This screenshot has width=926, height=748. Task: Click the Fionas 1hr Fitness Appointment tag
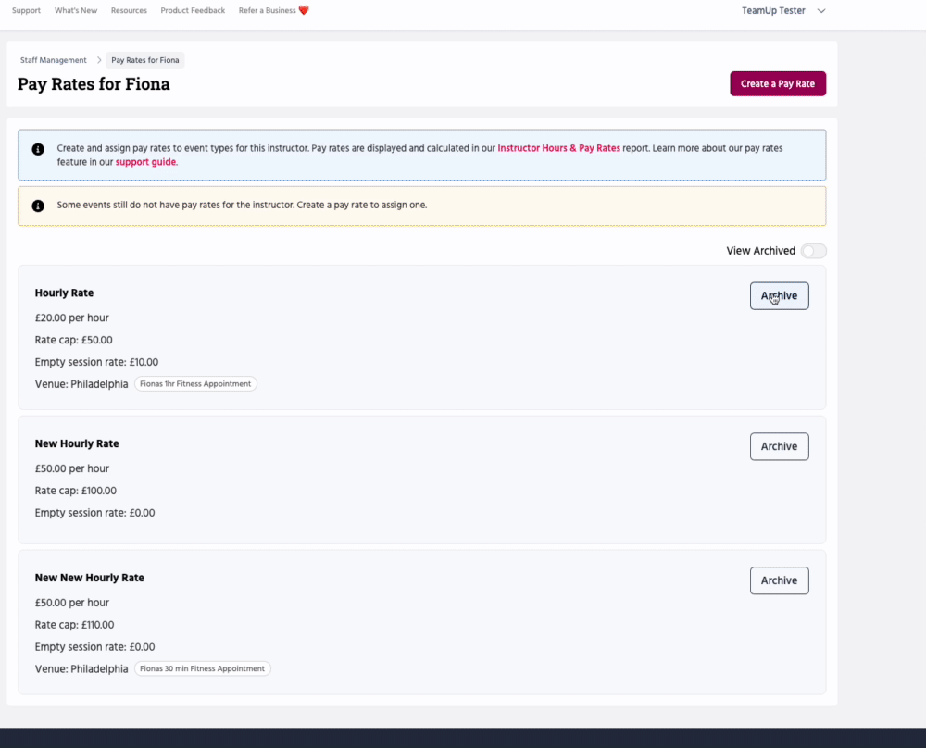click(x=195, y=384)
